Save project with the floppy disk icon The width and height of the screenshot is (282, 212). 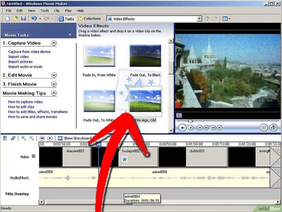[23, 19]
